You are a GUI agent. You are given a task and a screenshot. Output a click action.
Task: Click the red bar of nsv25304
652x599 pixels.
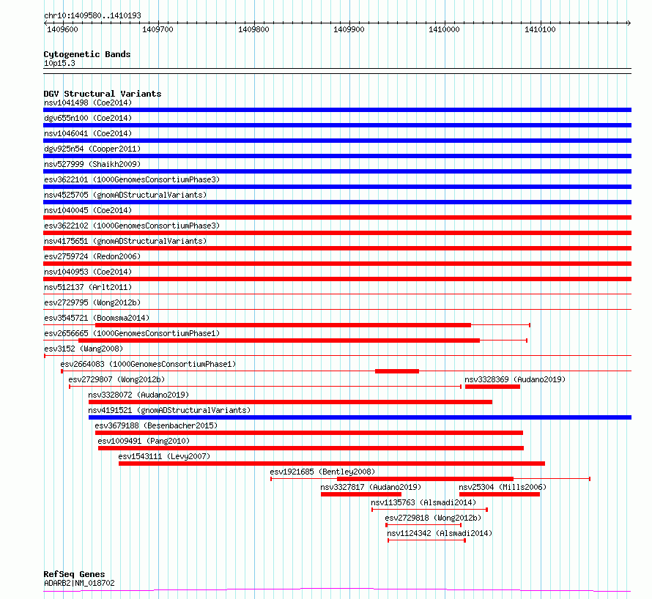(x=500, y=494)
